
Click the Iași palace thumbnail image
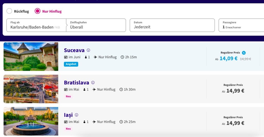(x=31, y=121)
